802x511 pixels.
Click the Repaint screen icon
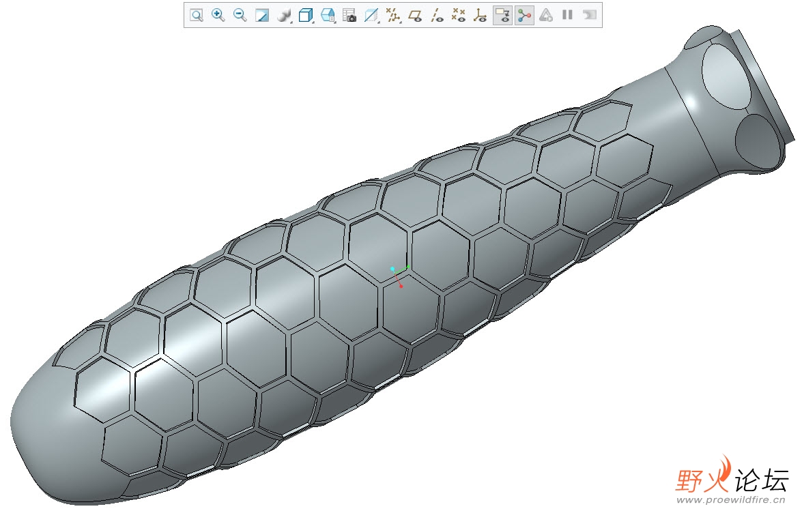(x=262, y=15)
